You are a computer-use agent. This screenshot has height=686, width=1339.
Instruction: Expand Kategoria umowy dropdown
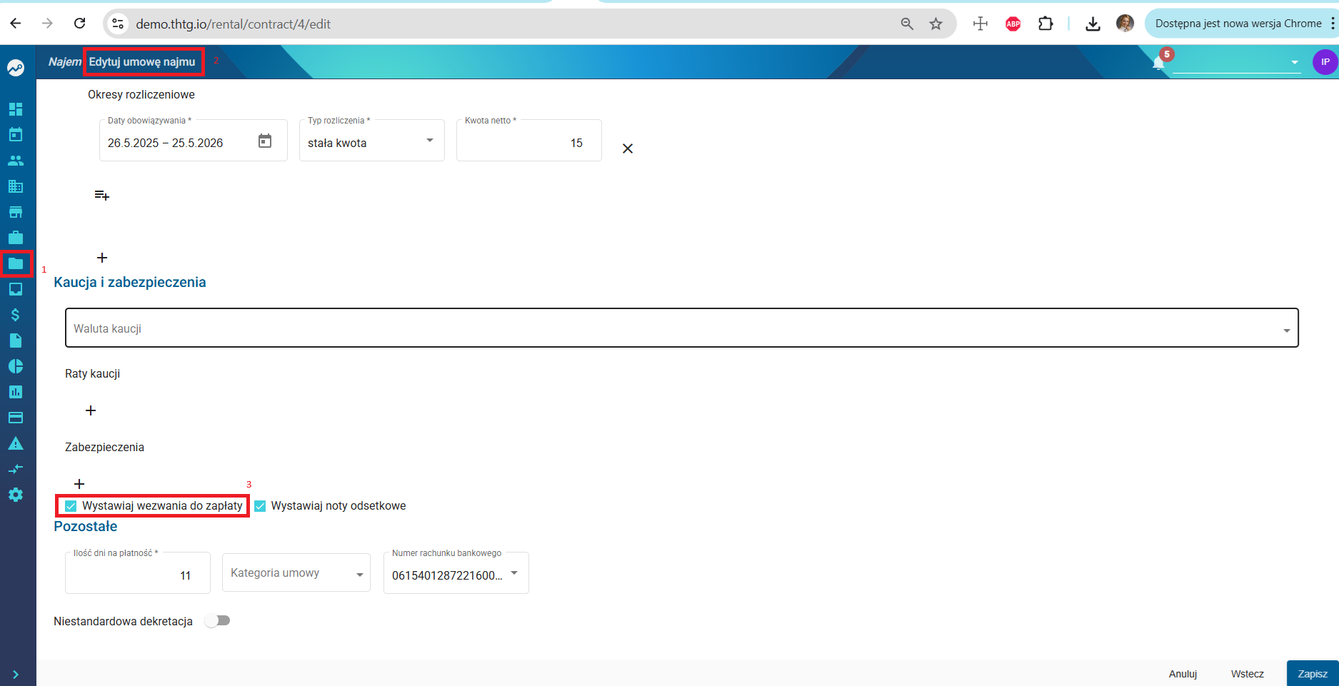pyautogui.click(x=296, y=572)
